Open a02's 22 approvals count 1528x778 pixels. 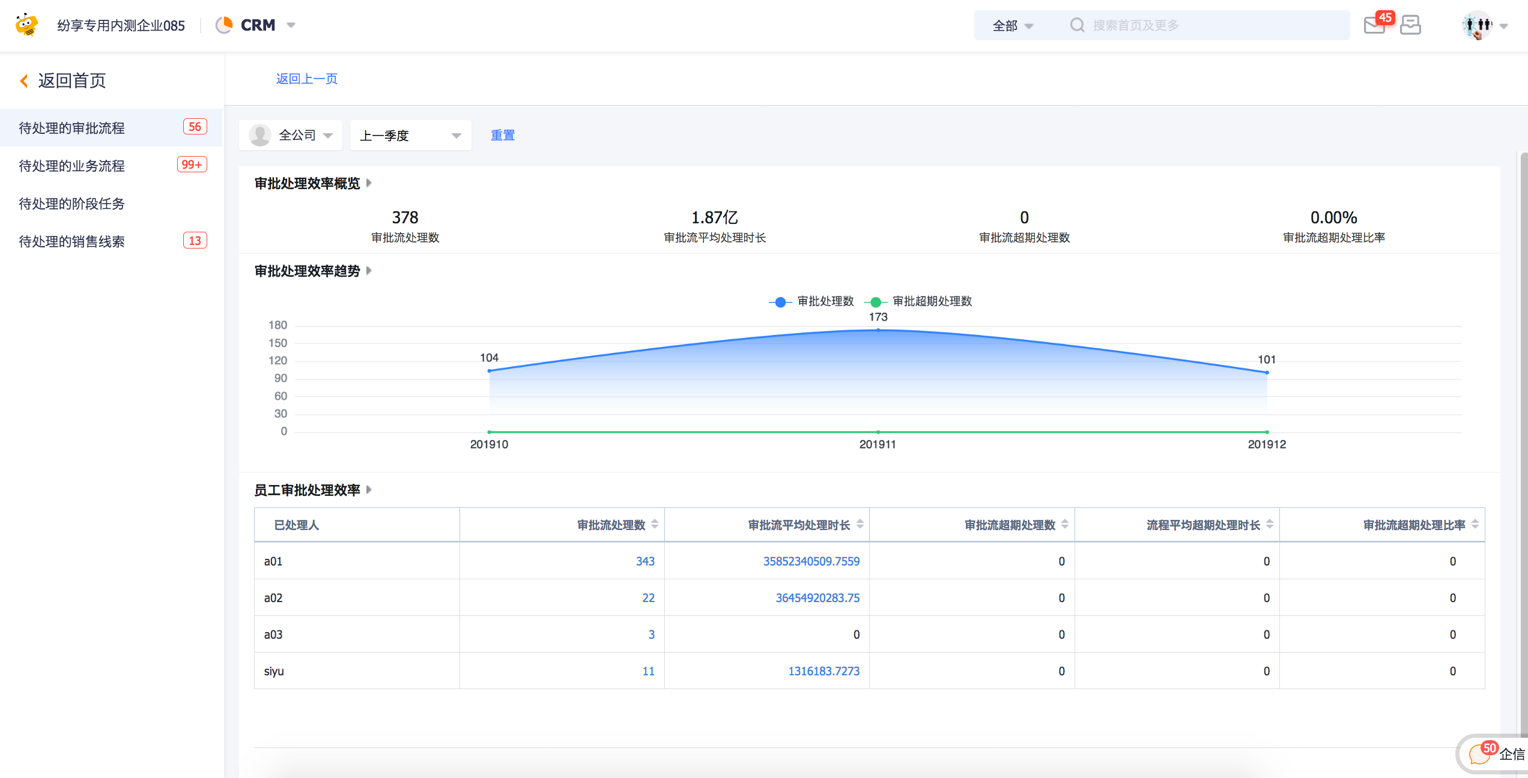click(x=648, y=597)
